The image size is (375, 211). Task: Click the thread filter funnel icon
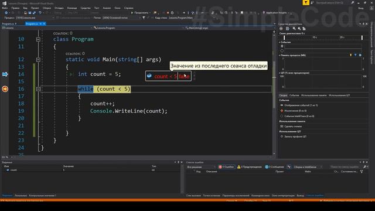144,18
